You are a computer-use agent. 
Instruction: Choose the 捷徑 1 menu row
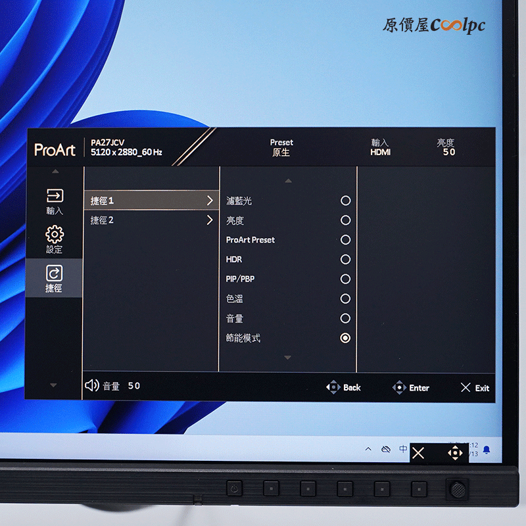pyautogui.click(x=151, y=201)
